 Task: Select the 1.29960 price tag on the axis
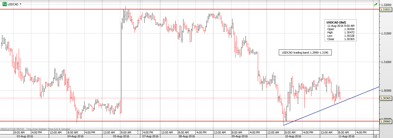tap(386, 121)
